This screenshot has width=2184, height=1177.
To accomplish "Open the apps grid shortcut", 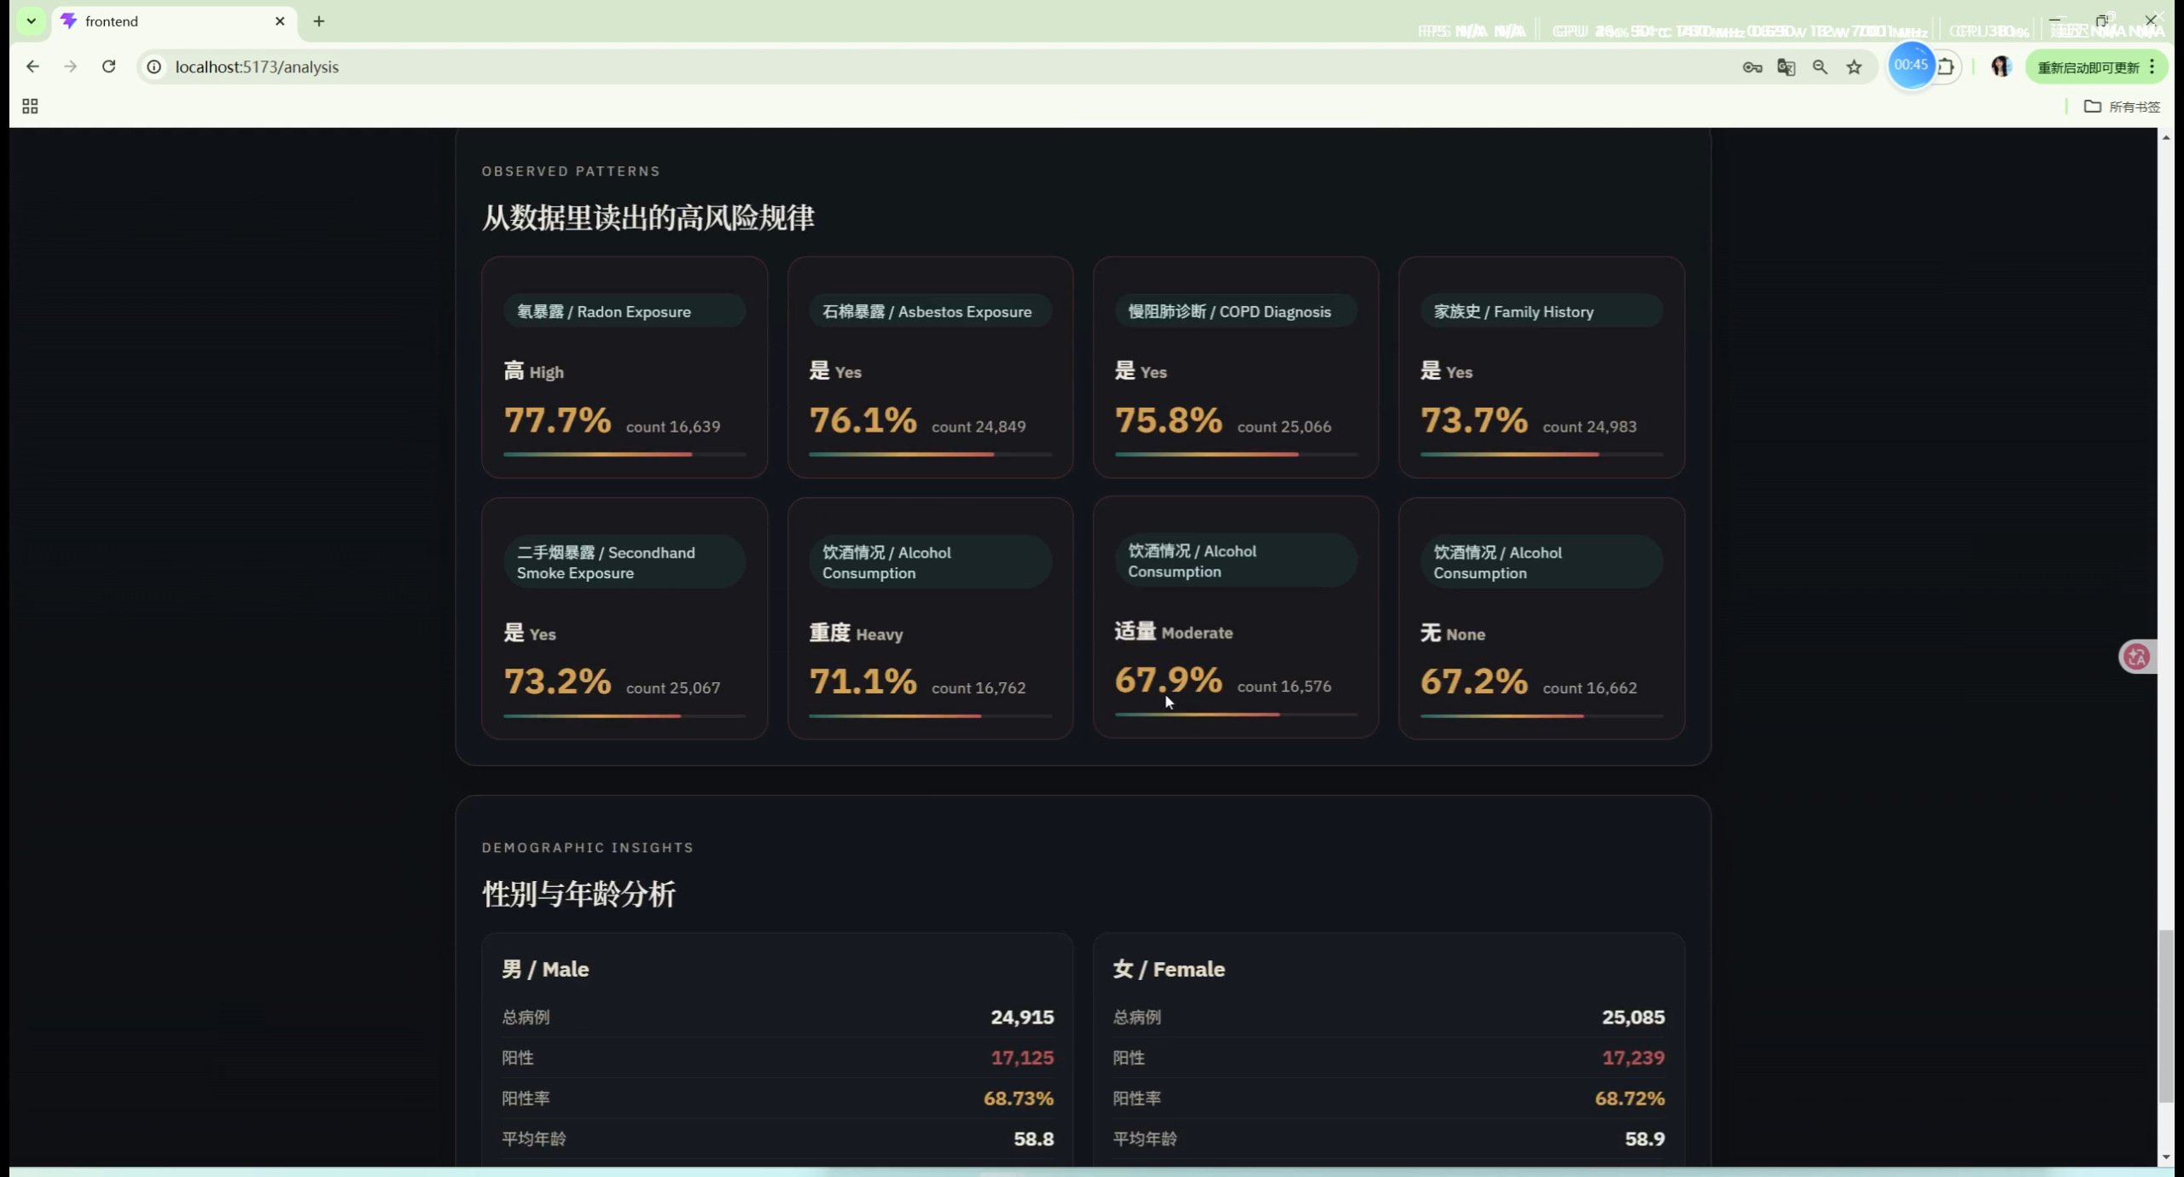I will (x=30, y=106).
